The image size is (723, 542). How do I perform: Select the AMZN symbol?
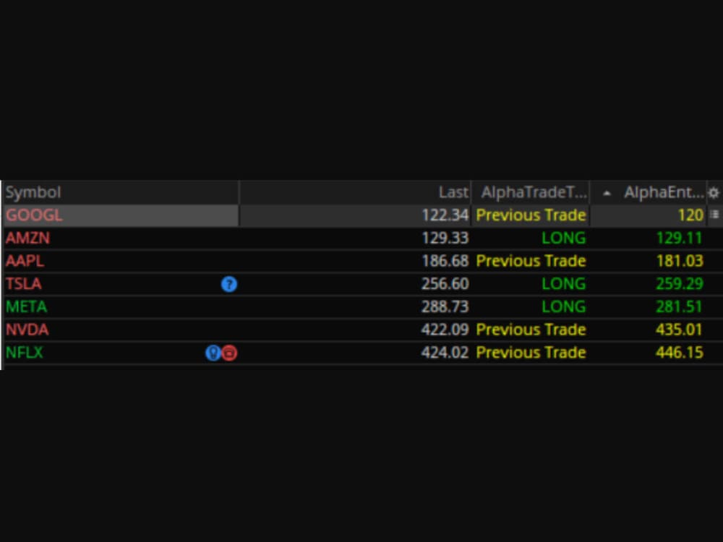tap(27, 238)
